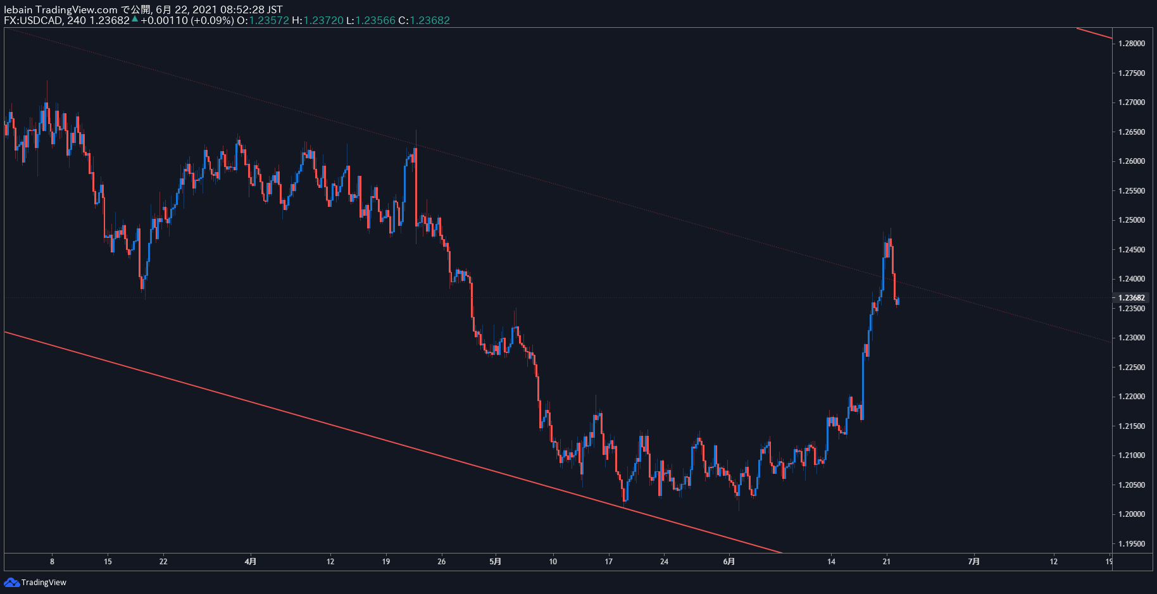Select the thick red lower channel trendline
The height and width of the screenshot is (594, 1157).
tap(392, 442)
